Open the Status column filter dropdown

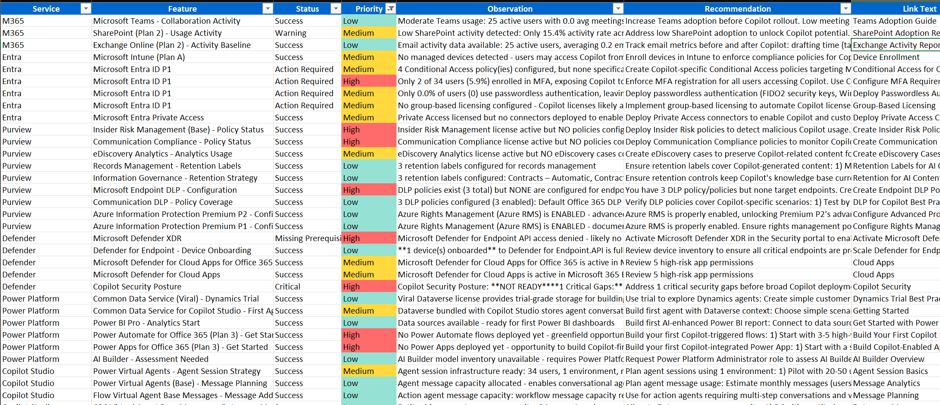click(336, 9)
